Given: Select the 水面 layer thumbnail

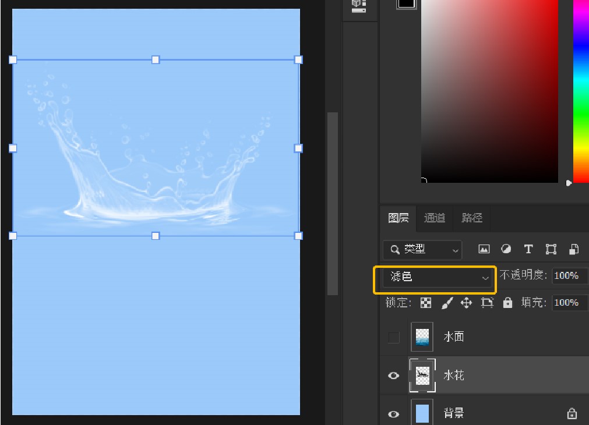Looking at the screenshot, I should pos(422,337).
